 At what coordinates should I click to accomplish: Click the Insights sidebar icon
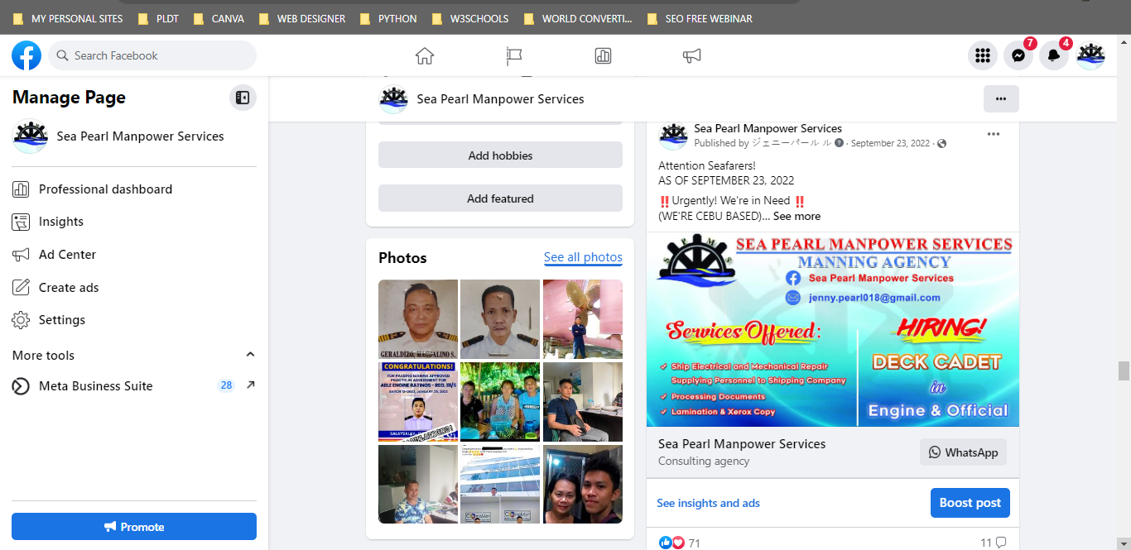point(21,222)
